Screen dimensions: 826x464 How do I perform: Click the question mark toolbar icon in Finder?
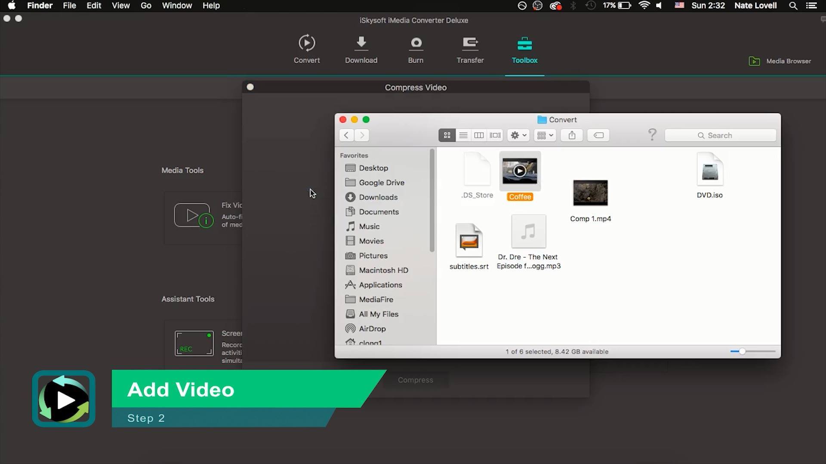click(652, 135)
